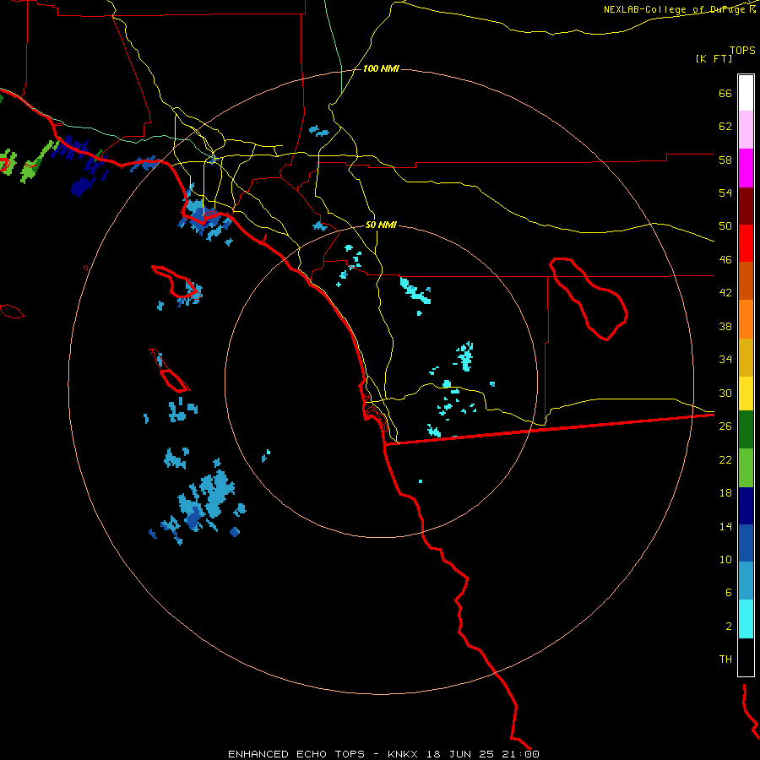
Task: Click the white swatch in the tops legend
Action: (746, 93)
